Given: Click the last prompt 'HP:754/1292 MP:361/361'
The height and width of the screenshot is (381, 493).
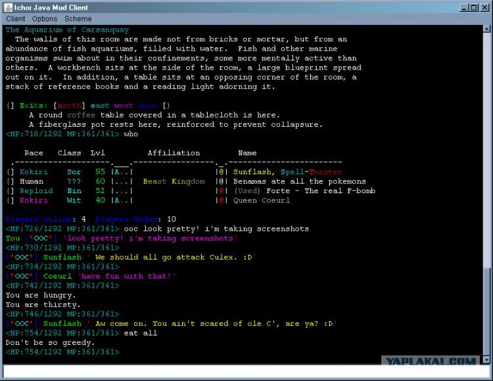Looking at the screenshot, I should 62,352.
